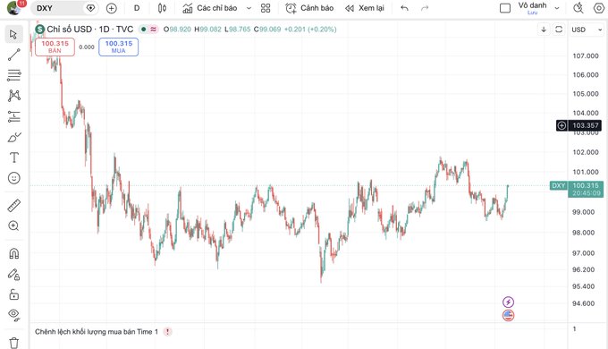Toggle lock all drawing tools

tap(14, 294)
